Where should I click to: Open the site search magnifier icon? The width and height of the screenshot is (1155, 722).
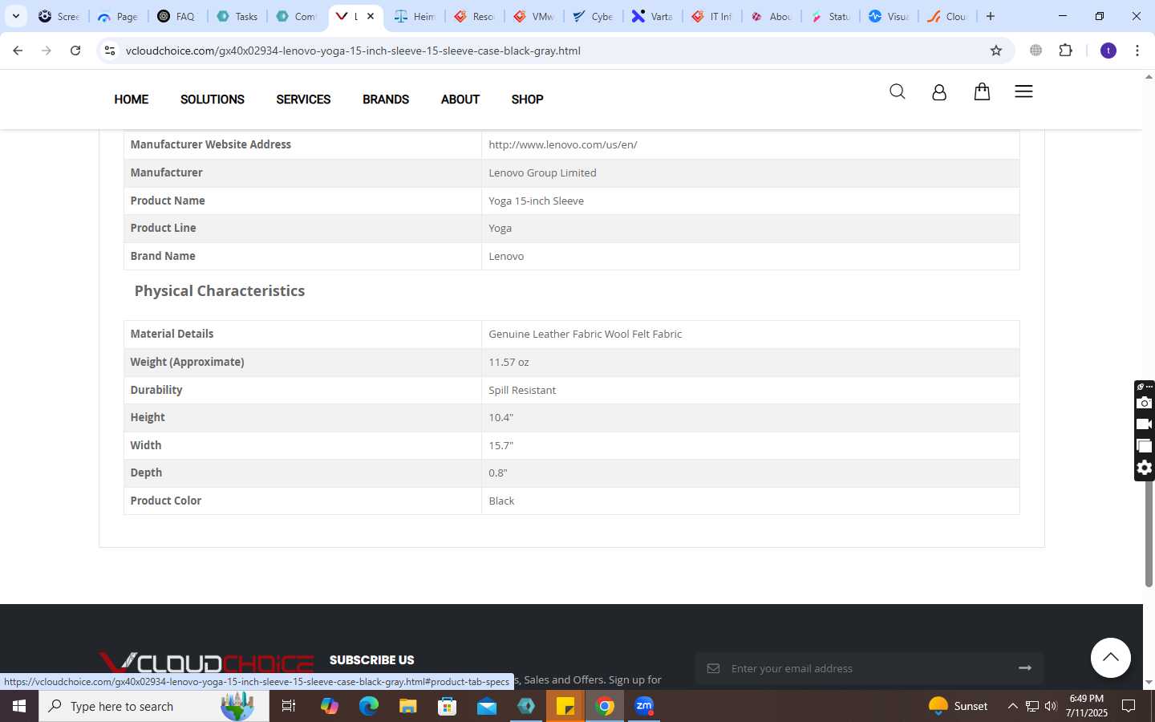coord(898,91)
